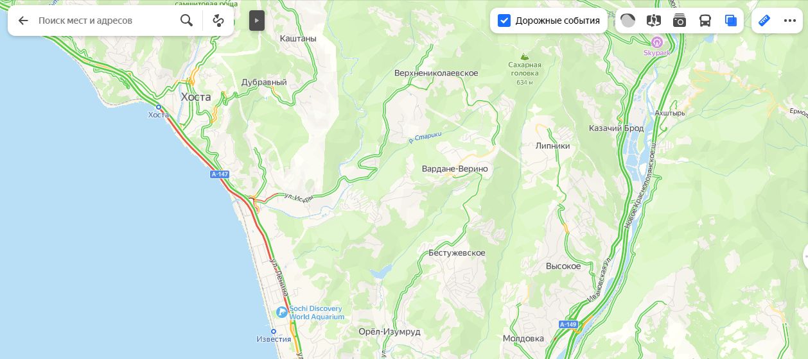Click the magnifier search icon
This screenshot has width=808, height=359.
[186, 21]
